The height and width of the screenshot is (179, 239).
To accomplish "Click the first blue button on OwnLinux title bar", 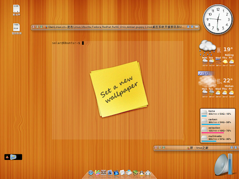I will click(x=188, y=27).
